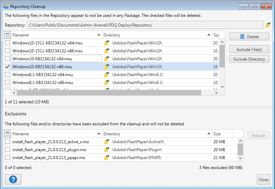The width and height of the screenshot is (275, 189).
Task: Select Windows10-KB3154132-x64.msu filename
Action: (x=42, y=59)
